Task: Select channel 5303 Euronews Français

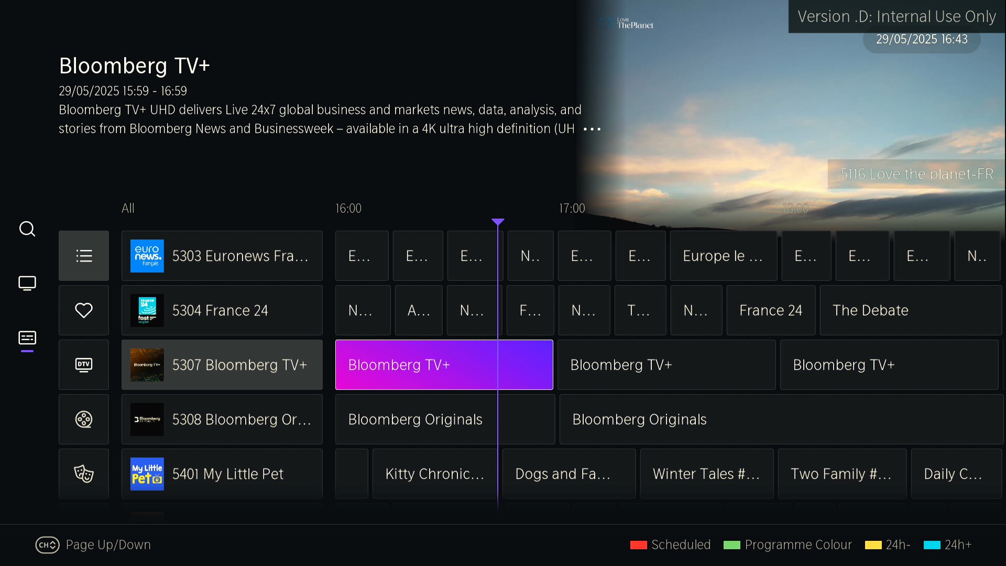Action: pos(222,256)
